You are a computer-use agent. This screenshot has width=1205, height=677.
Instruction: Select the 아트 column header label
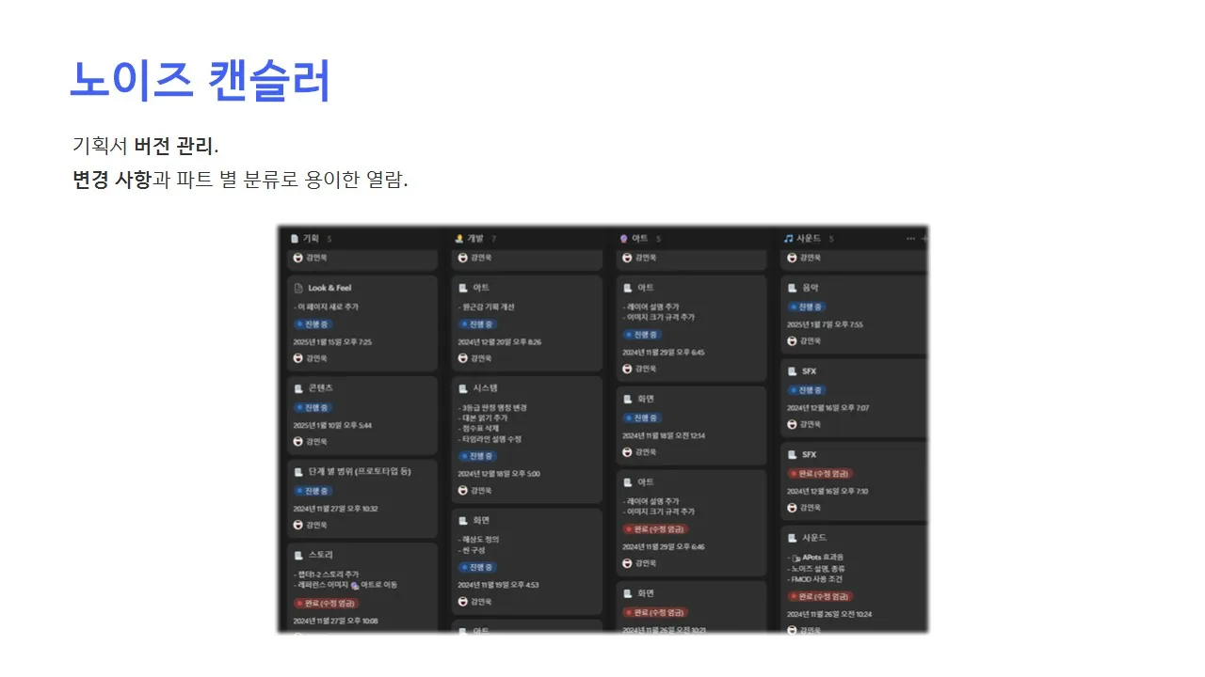pyautogui.click(x=640, y=239)
